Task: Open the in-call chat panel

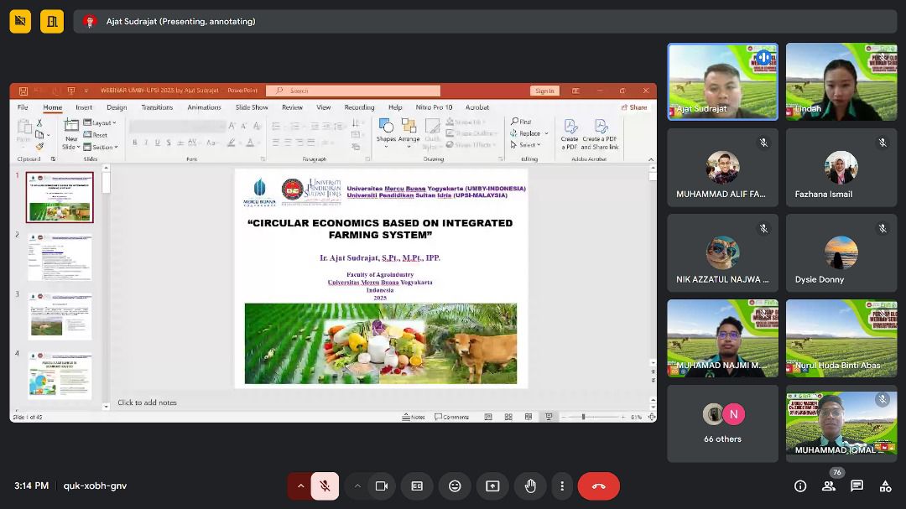Action: (x=857, y=486)
